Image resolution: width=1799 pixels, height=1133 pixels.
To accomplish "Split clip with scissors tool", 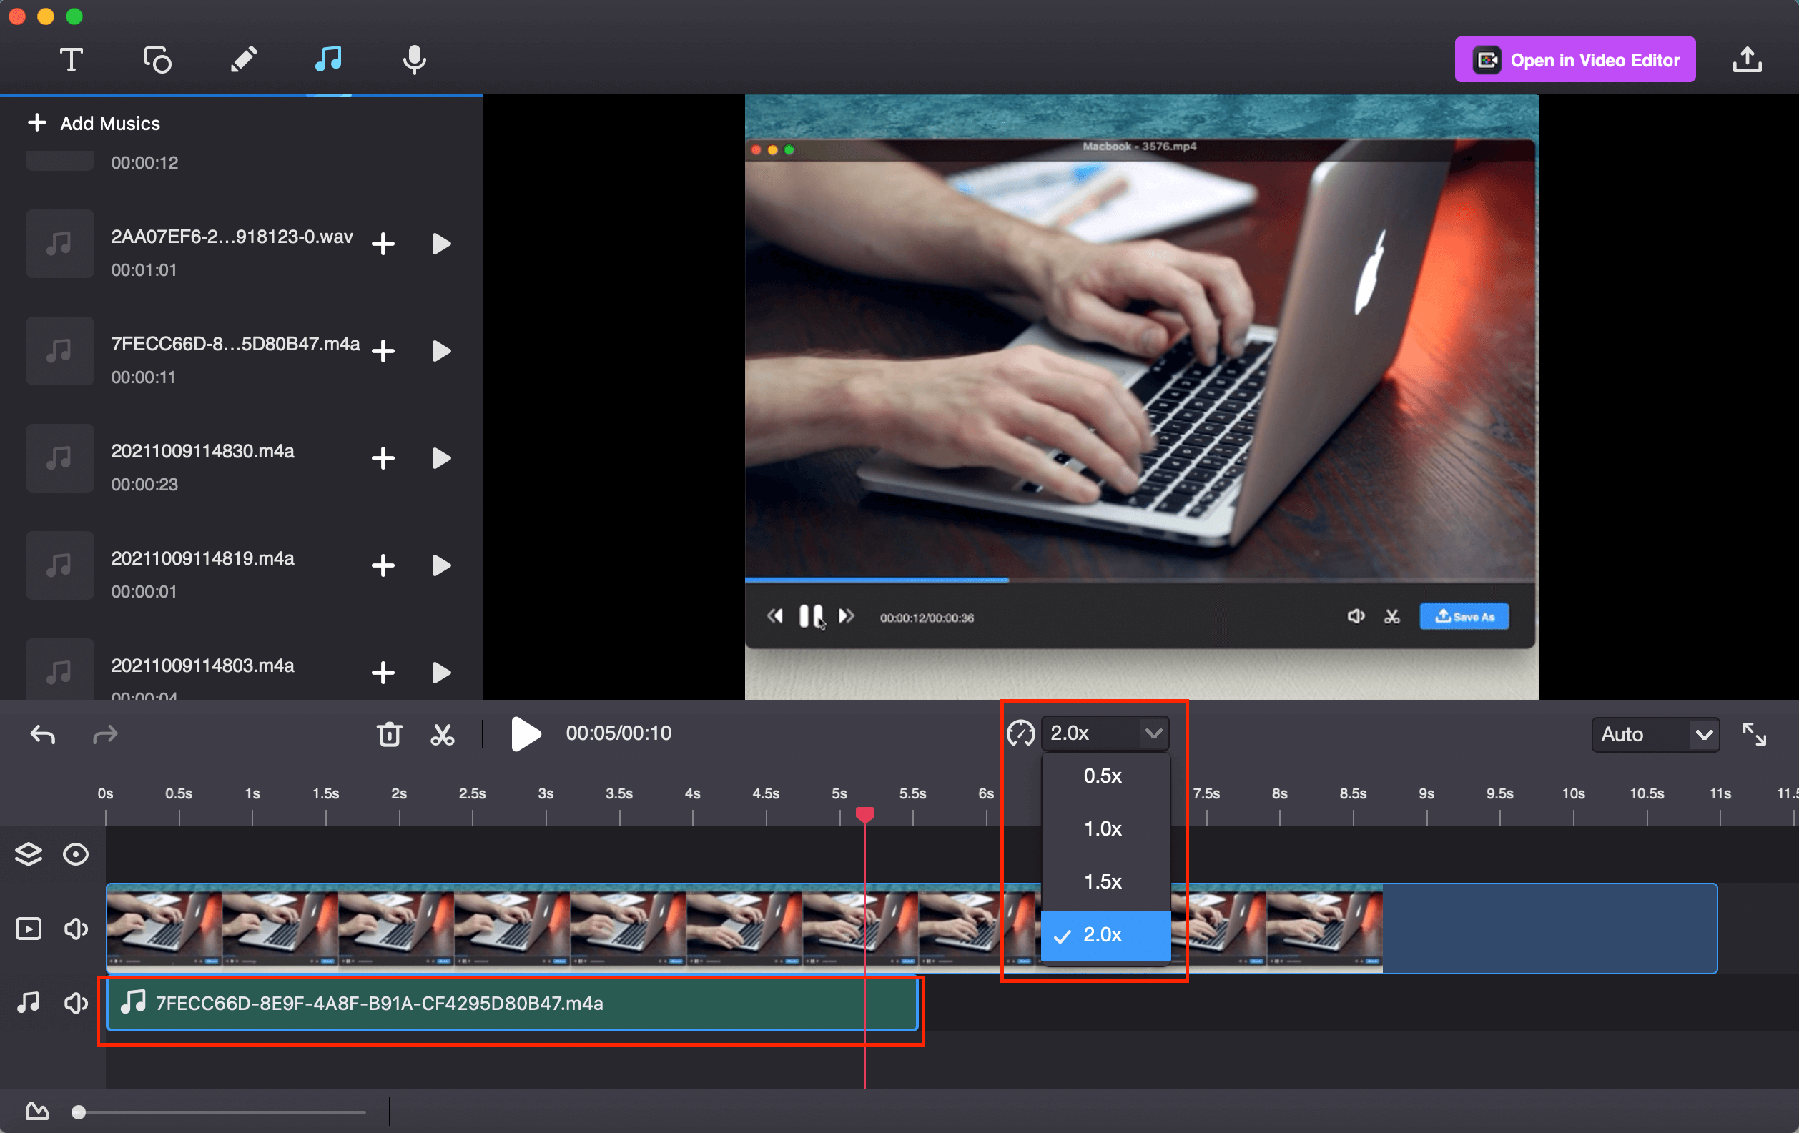I will point(443,734).
